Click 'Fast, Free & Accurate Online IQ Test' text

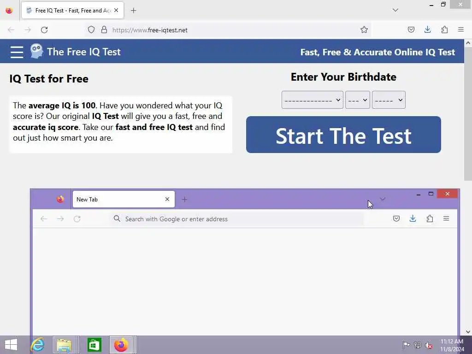(x=378, y=52)
